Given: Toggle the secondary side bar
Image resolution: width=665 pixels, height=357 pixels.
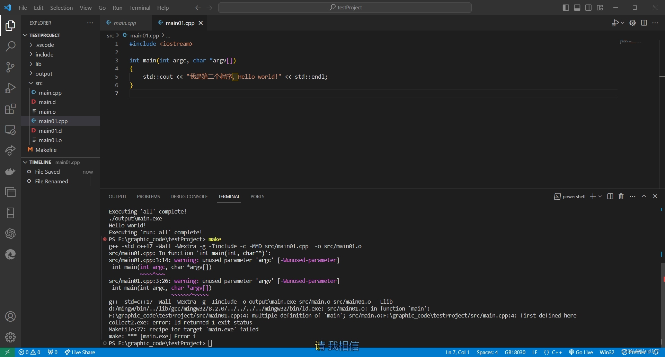Looking at the screenshot, I should (588, 8).
